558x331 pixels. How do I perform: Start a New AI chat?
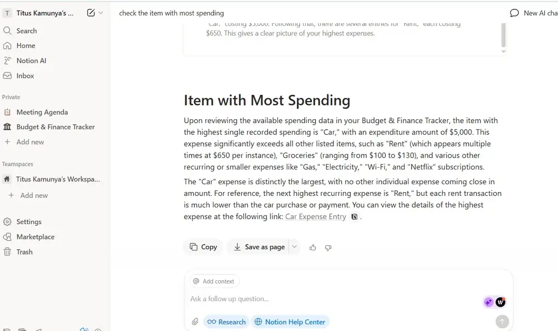click(x=533, y=12)
